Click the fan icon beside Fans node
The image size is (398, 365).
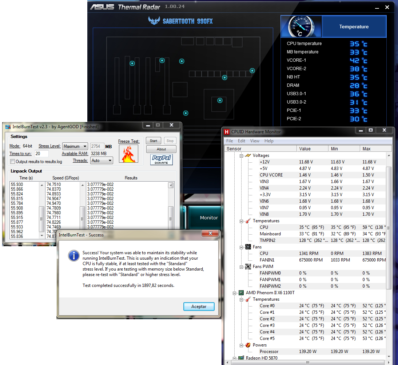coord(248,247)
